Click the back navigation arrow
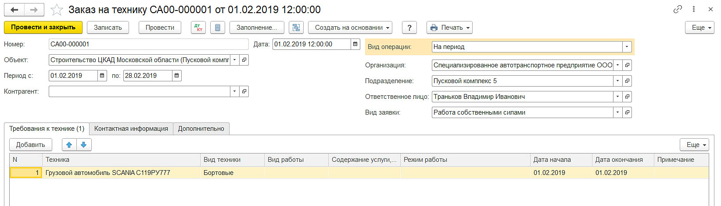 [x=14, y=10]
